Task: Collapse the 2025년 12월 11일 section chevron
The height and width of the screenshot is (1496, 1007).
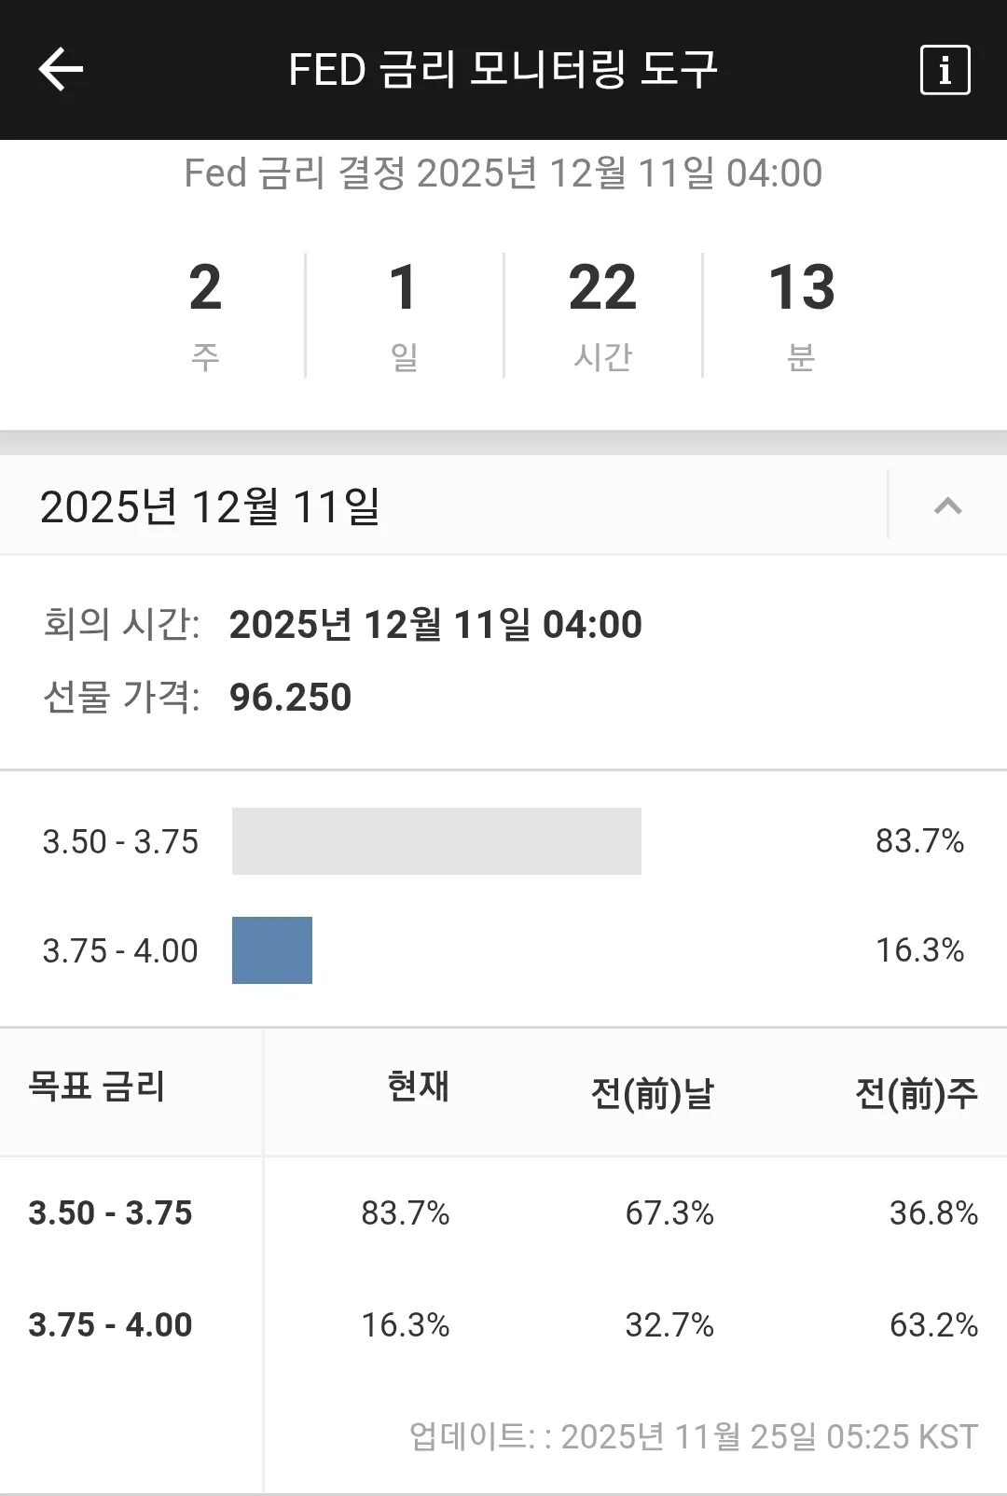Action: 947,506
